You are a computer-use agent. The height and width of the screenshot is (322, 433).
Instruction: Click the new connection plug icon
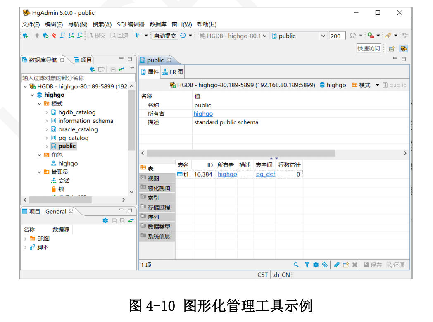(25, 36)
